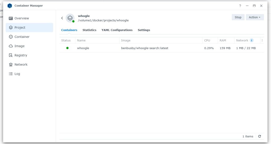Click the back arrow beside whogle

click(62, 18)
